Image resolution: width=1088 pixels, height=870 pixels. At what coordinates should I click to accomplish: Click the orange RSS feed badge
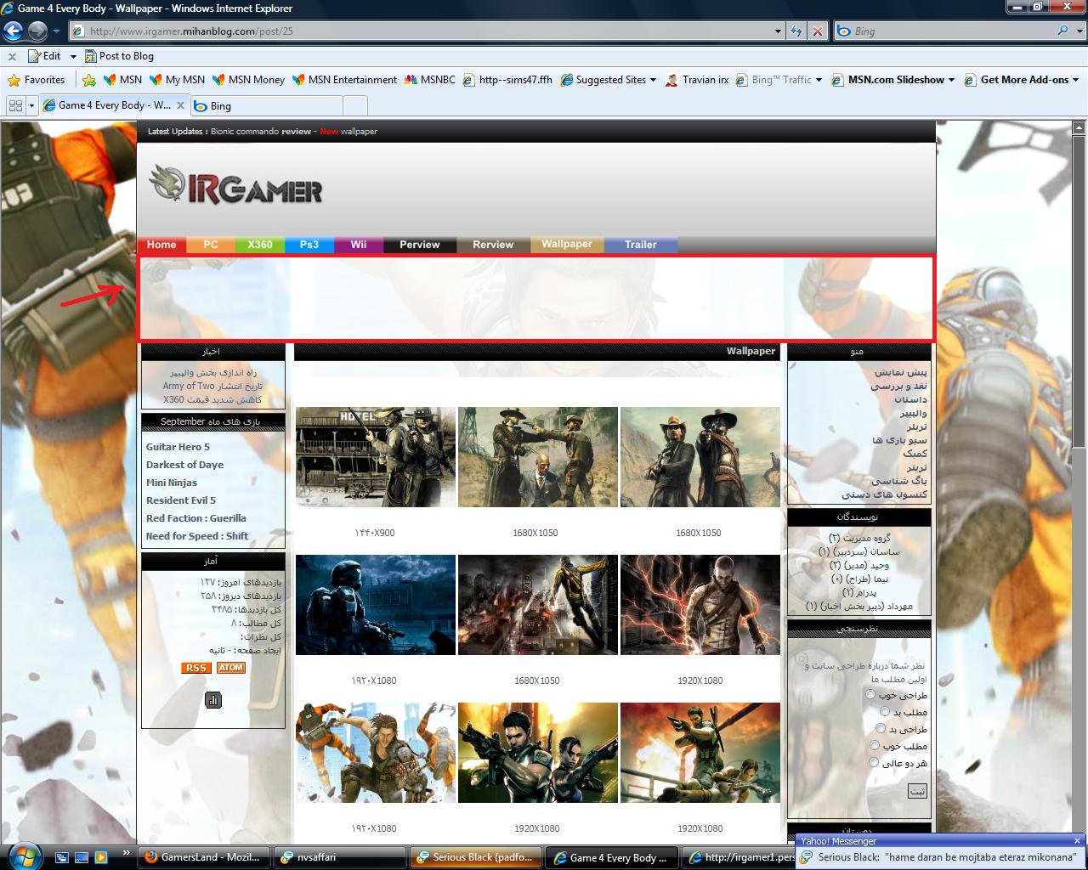click(x=195, y=668)
